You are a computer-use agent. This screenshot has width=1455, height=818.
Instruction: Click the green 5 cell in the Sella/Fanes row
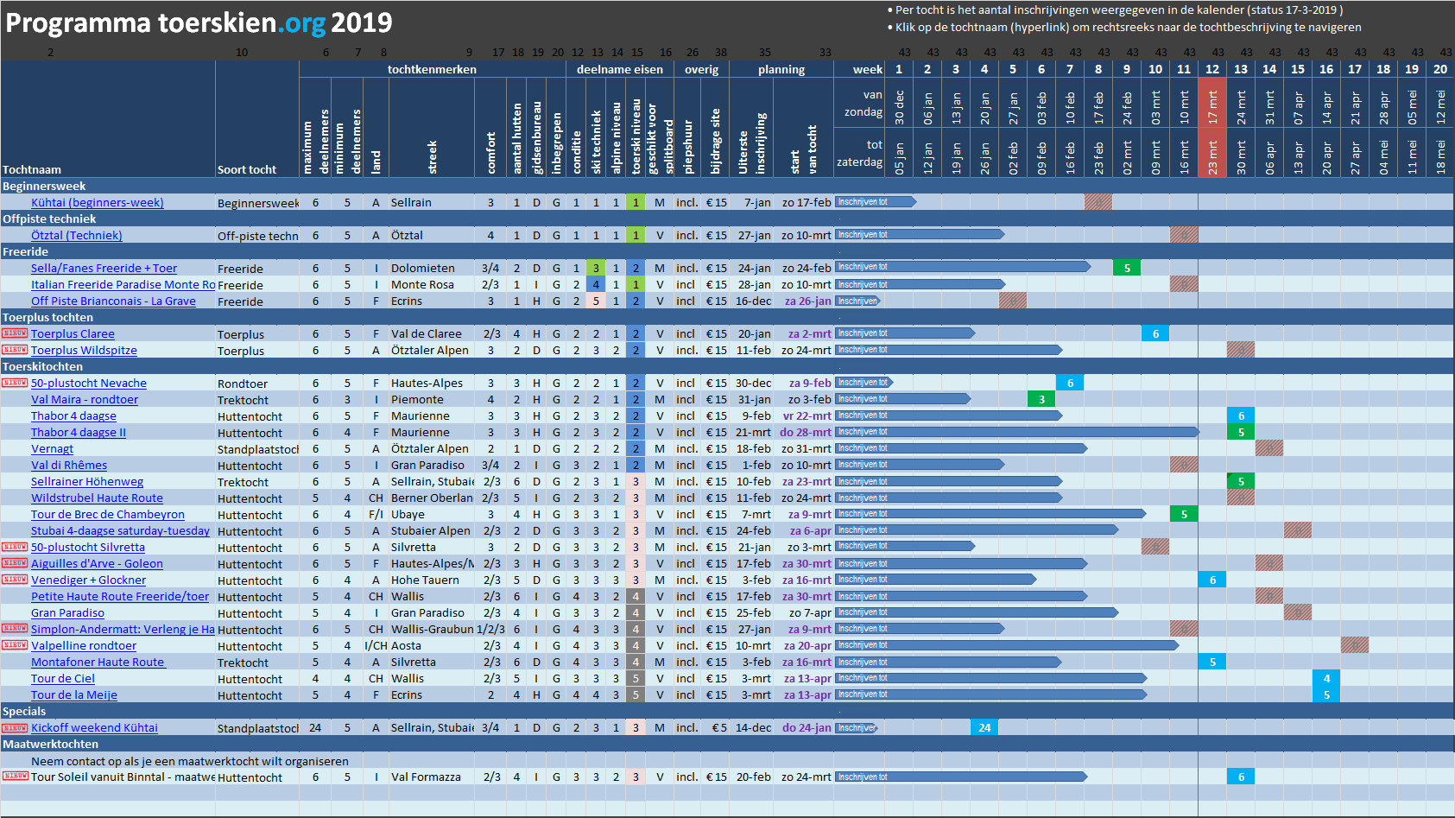(x=1127, y=268)
